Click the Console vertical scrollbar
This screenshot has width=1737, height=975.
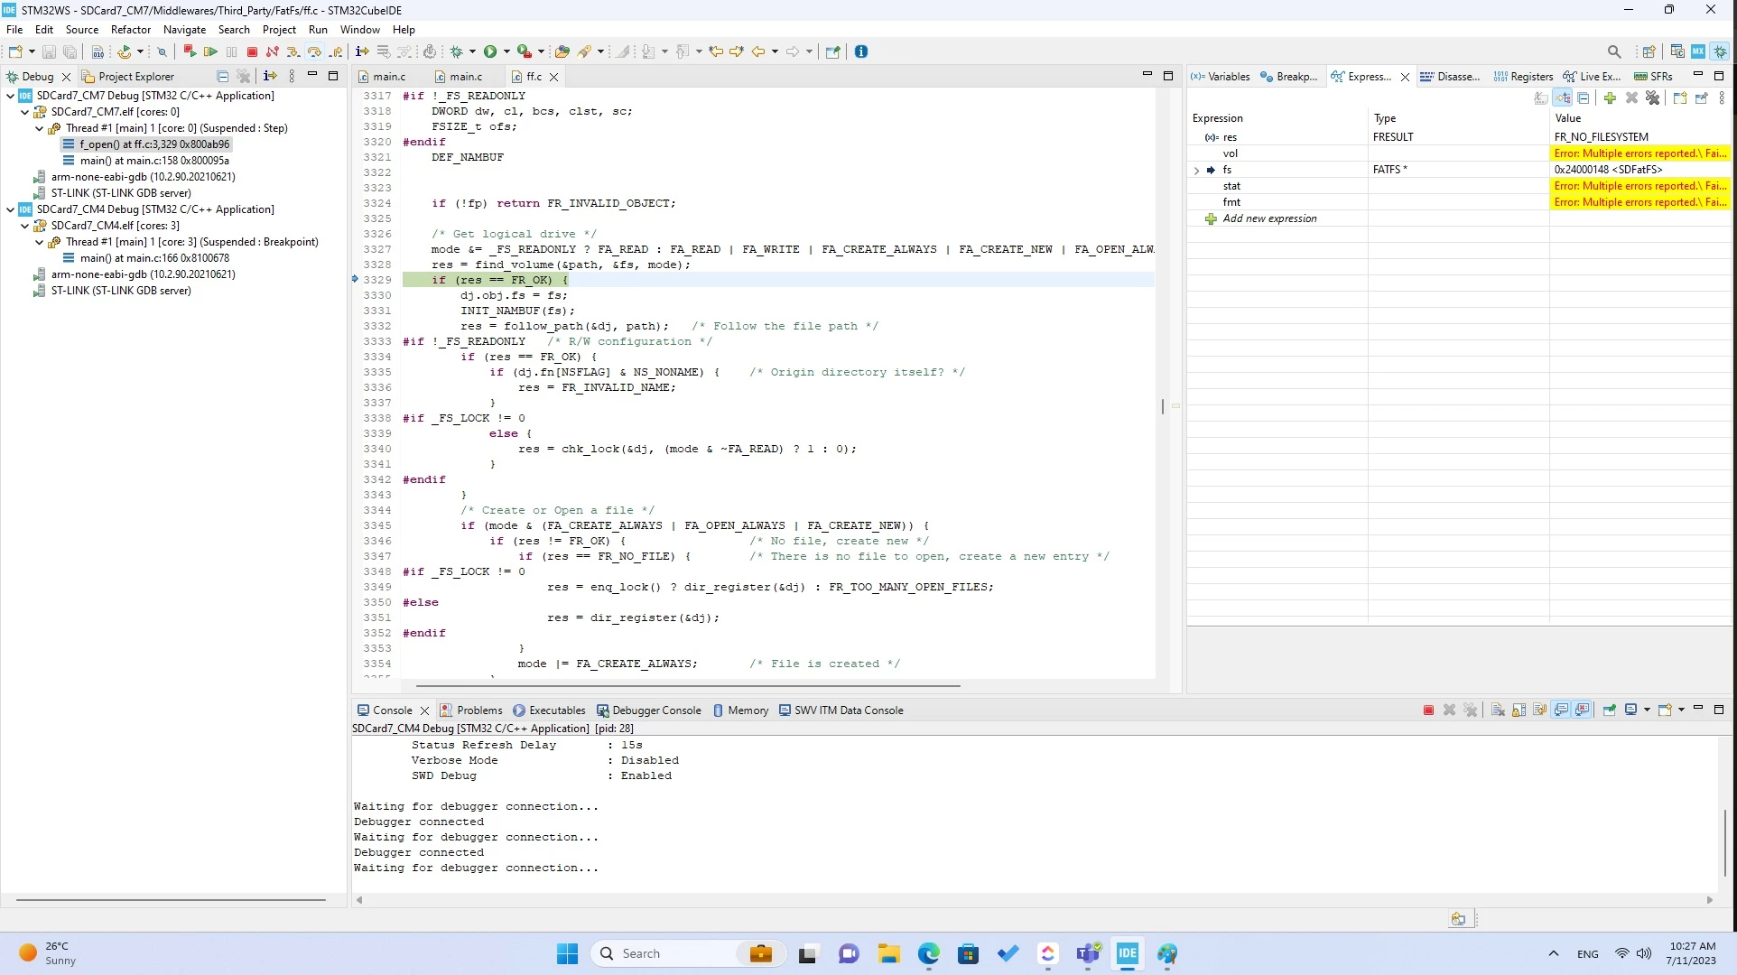point(1724,842)
